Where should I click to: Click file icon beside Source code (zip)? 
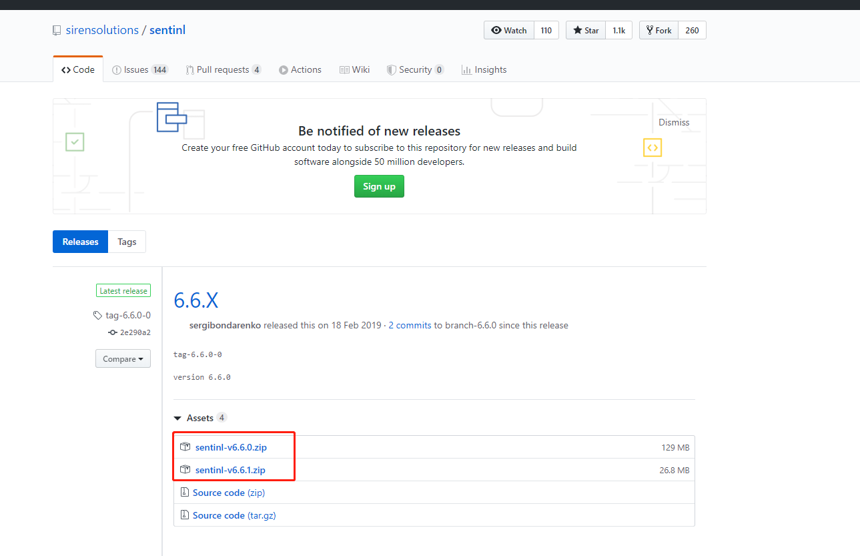[x=185, y=493]
